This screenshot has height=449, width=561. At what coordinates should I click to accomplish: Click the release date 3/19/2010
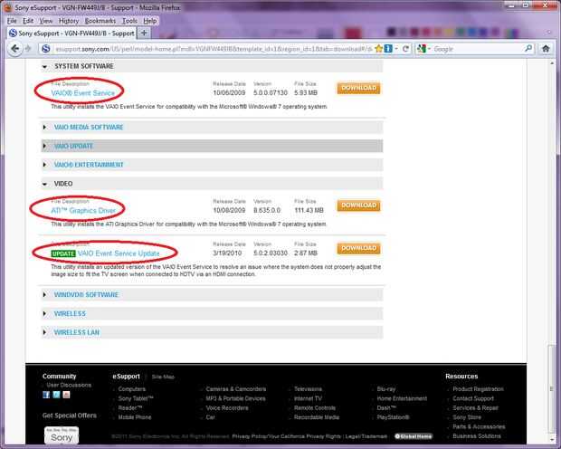coord(227,253)
